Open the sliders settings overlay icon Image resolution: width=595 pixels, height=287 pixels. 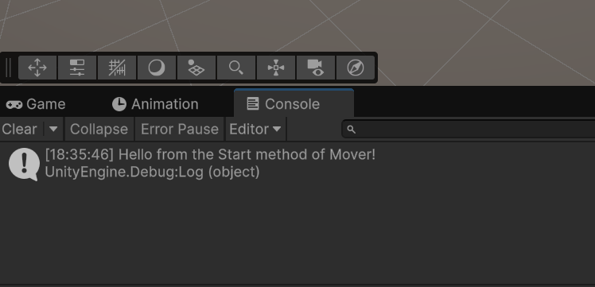pos(77,68)
